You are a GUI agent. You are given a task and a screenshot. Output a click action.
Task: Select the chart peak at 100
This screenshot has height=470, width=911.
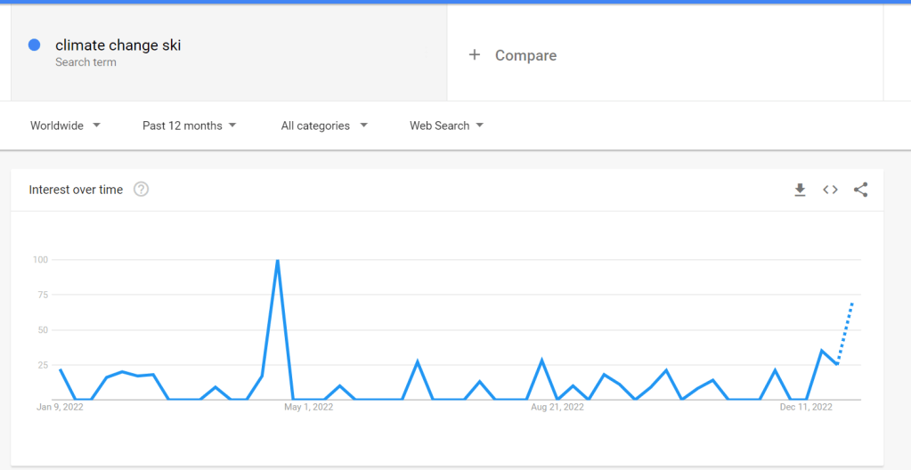(278, 261)
